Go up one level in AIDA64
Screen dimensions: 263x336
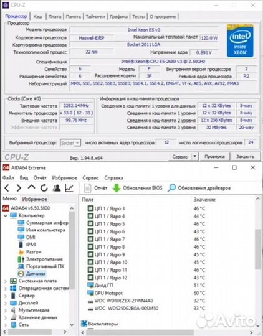tap(32, 187)
